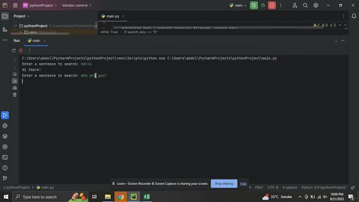Open Chrome from the taskbar

(121, 197)
